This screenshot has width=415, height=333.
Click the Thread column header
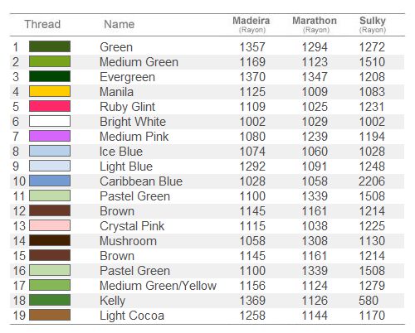point(42,24)
